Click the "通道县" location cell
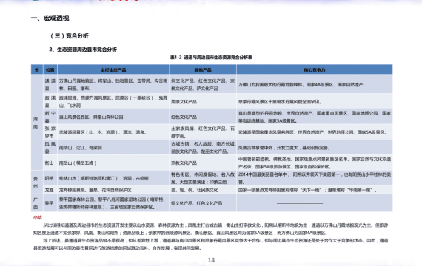Screen dimensions: 422x266 coord(50,84)
